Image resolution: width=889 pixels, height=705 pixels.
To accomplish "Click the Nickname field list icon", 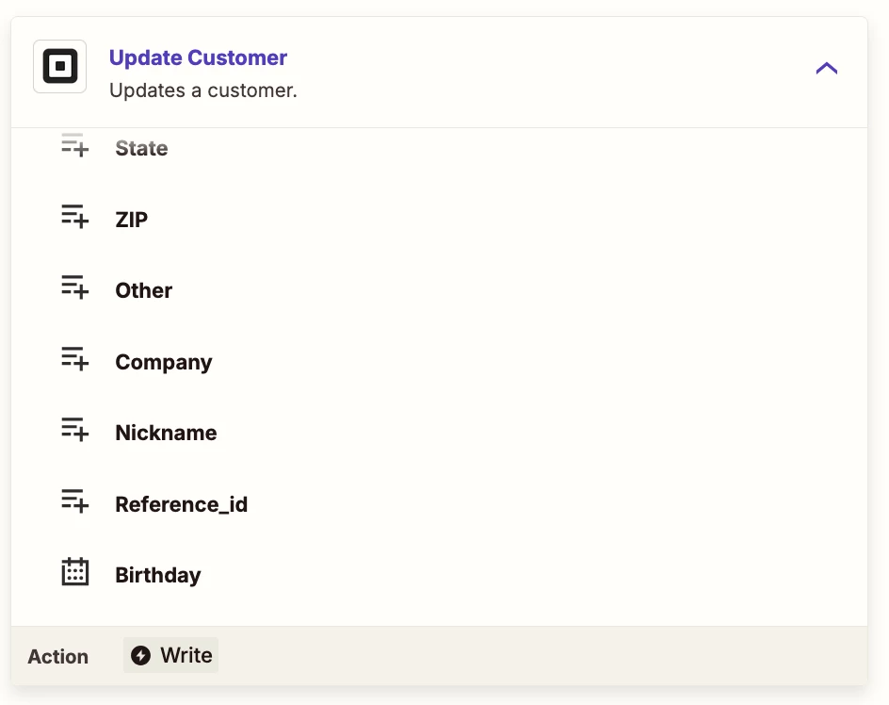I will tap(74, 430).
